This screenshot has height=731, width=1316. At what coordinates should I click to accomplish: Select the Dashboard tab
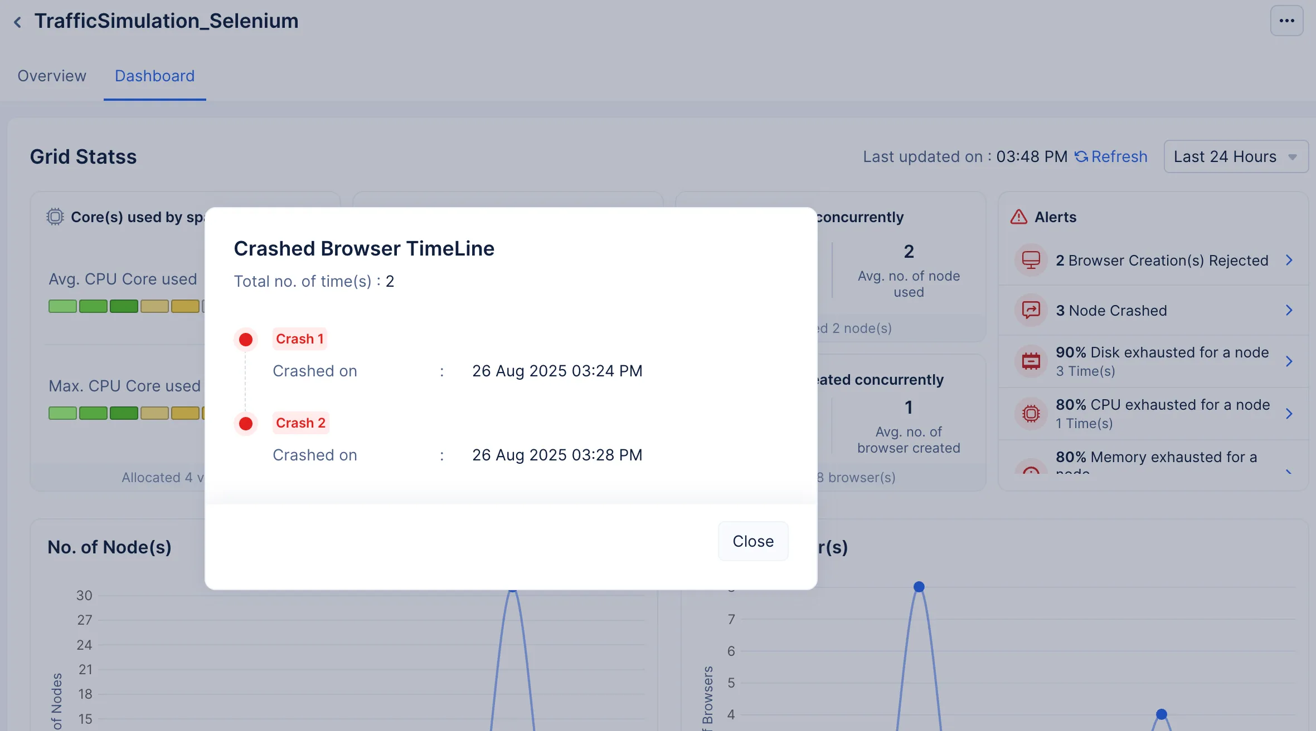click(154, 76)
